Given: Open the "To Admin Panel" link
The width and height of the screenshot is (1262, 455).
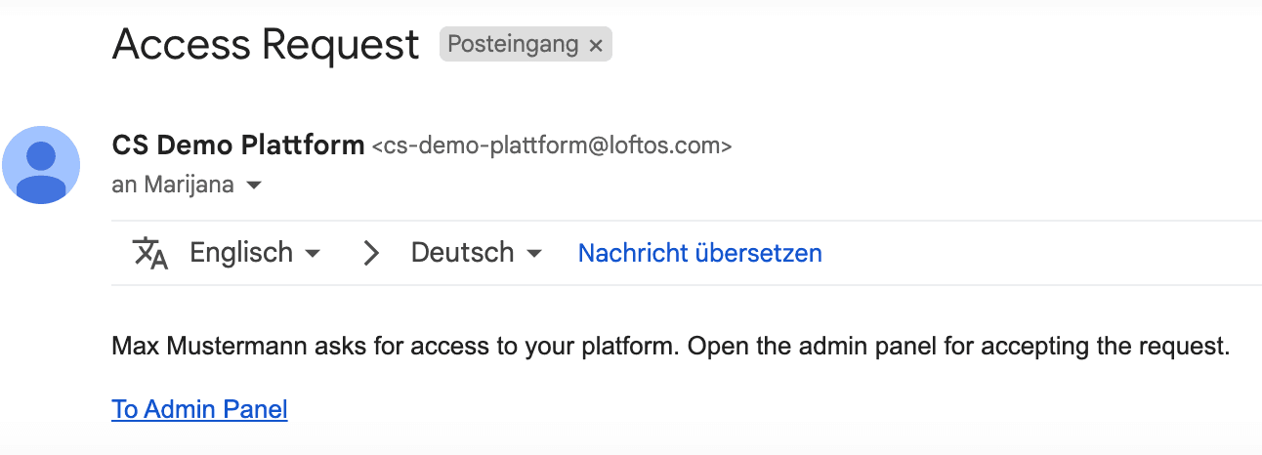Looking at the screenshot, I should (x=199, y=409).
